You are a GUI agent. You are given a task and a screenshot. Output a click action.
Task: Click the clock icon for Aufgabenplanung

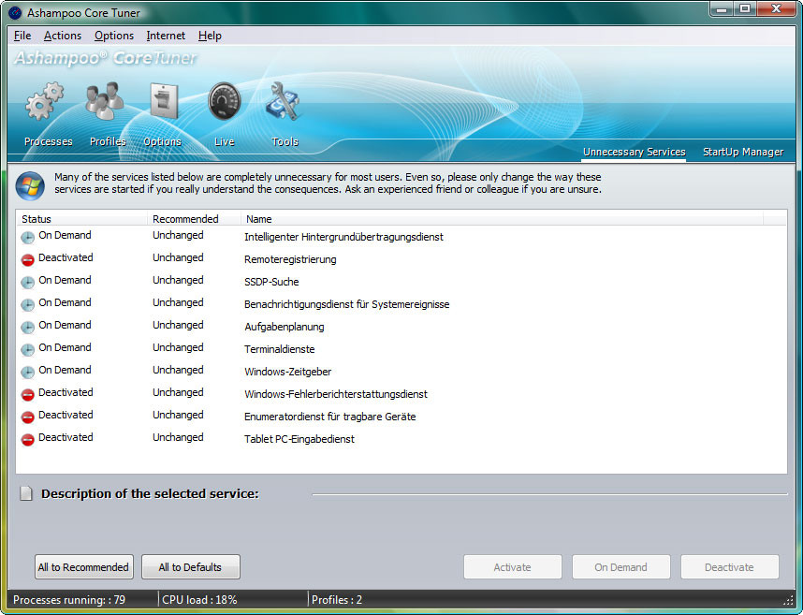pyautogui.click(x=28, y=327)
